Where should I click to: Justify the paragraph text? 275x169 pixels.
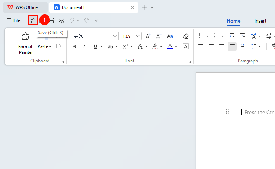click(232, 46)
